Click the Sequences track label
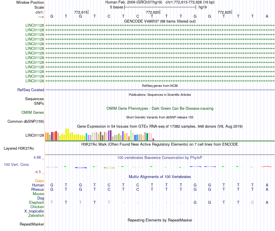This screenshot has width=275, height=231. (x=34, y=99)
